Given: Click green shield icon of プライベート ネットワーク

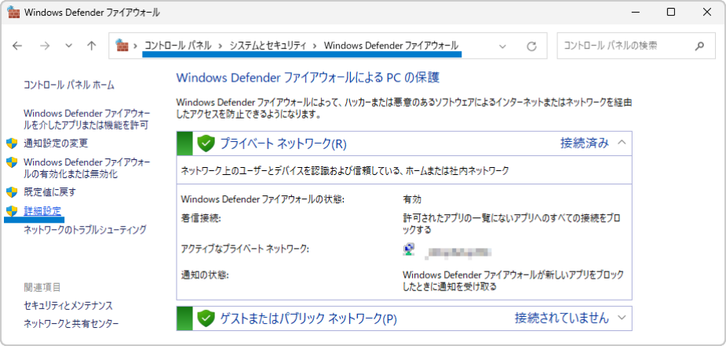Looking at the screenshot, I should pos(206,144).
